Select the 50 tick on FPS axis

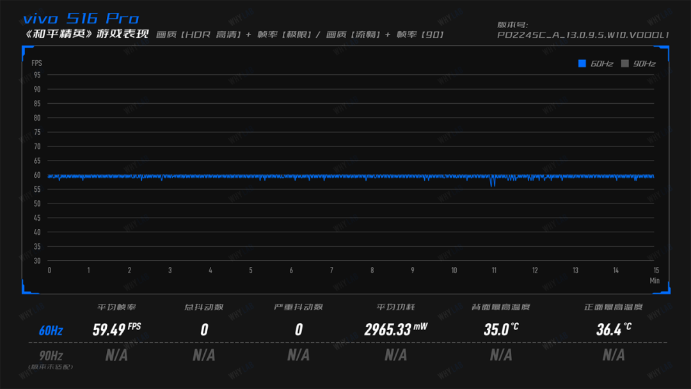pos(37,203)
